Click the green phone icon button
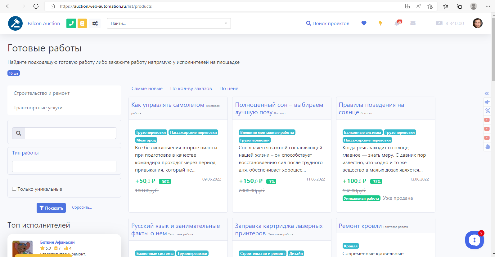This screenshot has height=257, width=495. [71, 24]
